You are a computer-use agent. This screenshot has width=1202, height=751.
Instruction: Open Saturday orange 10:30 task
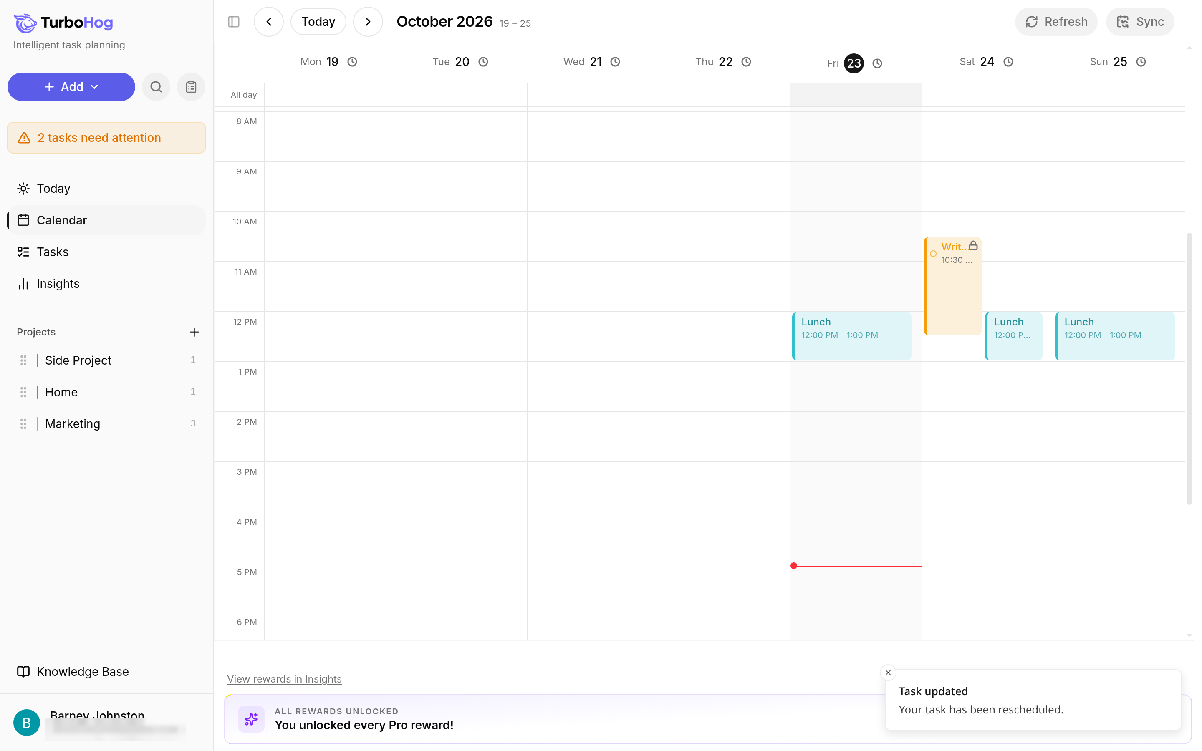pyautogui.click(x=953, y=286)
